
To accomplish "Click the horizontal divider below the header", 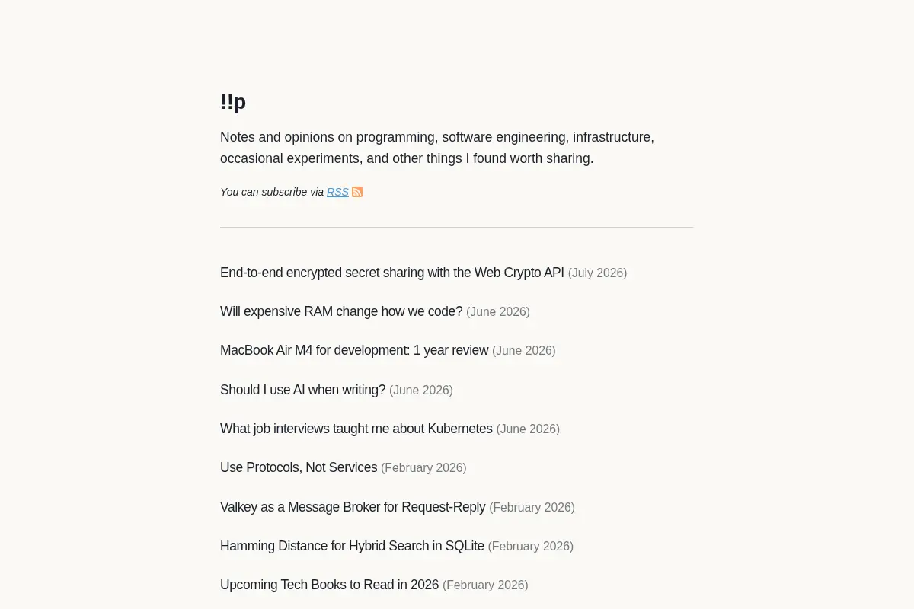I will 457,227.
